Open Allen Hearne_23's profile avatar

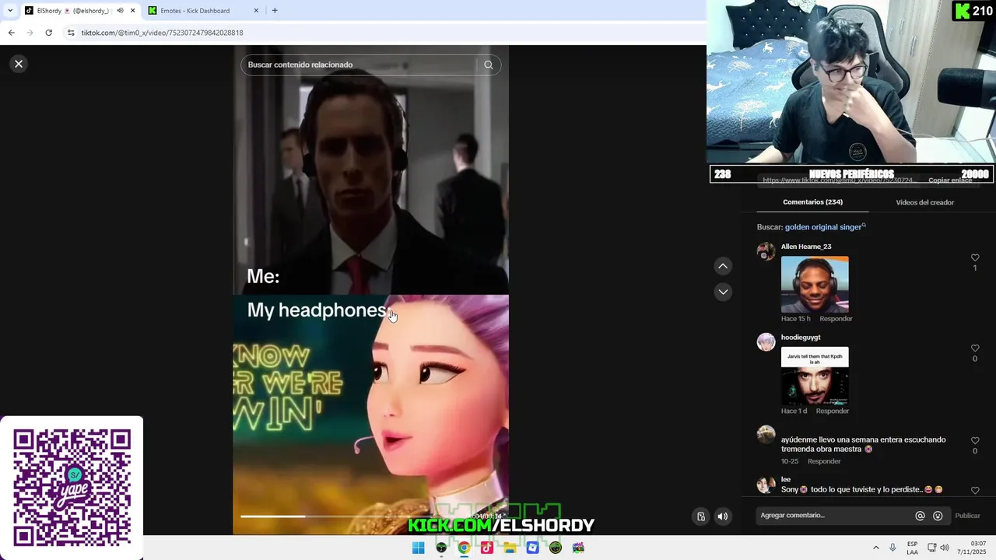click(766, 251)
